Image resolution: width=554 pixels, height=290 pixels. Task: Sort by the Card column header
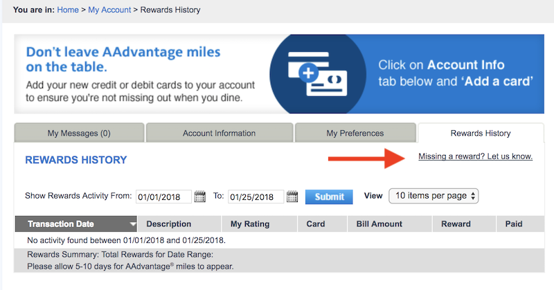(322, 224)
